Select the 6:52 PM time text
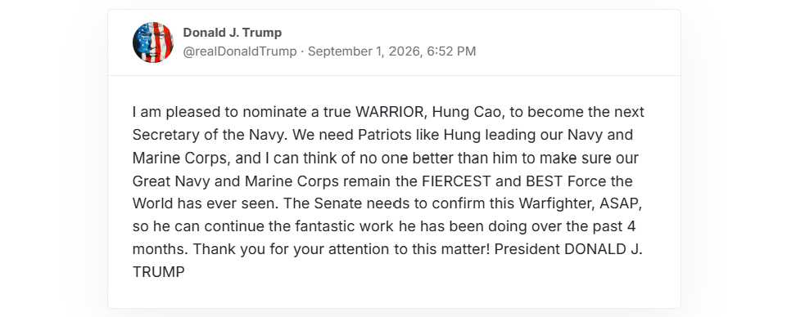The width and height of the screenshot is (787, 317). [452, 51]
